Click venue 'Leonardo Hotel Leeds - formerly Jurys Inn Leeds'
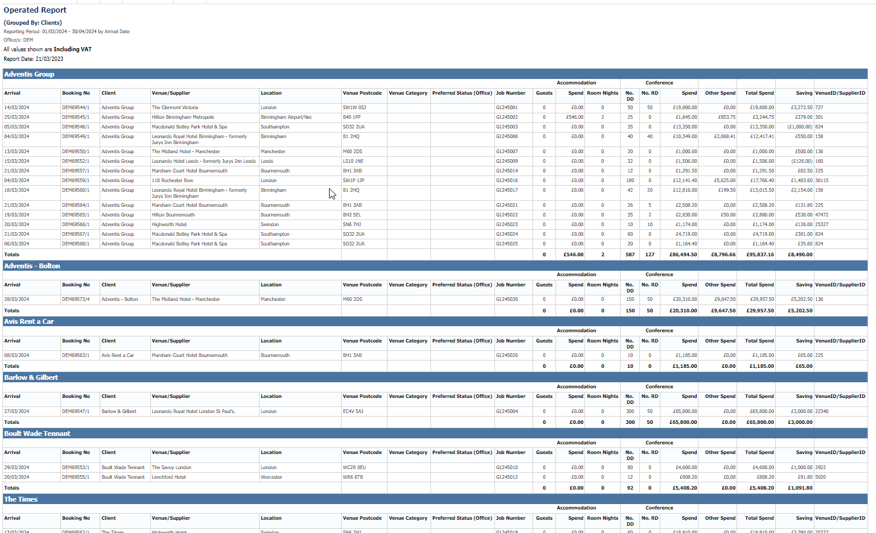Viewport: 876px width, 533px height. pyautogui.click(x=203, y=161)
